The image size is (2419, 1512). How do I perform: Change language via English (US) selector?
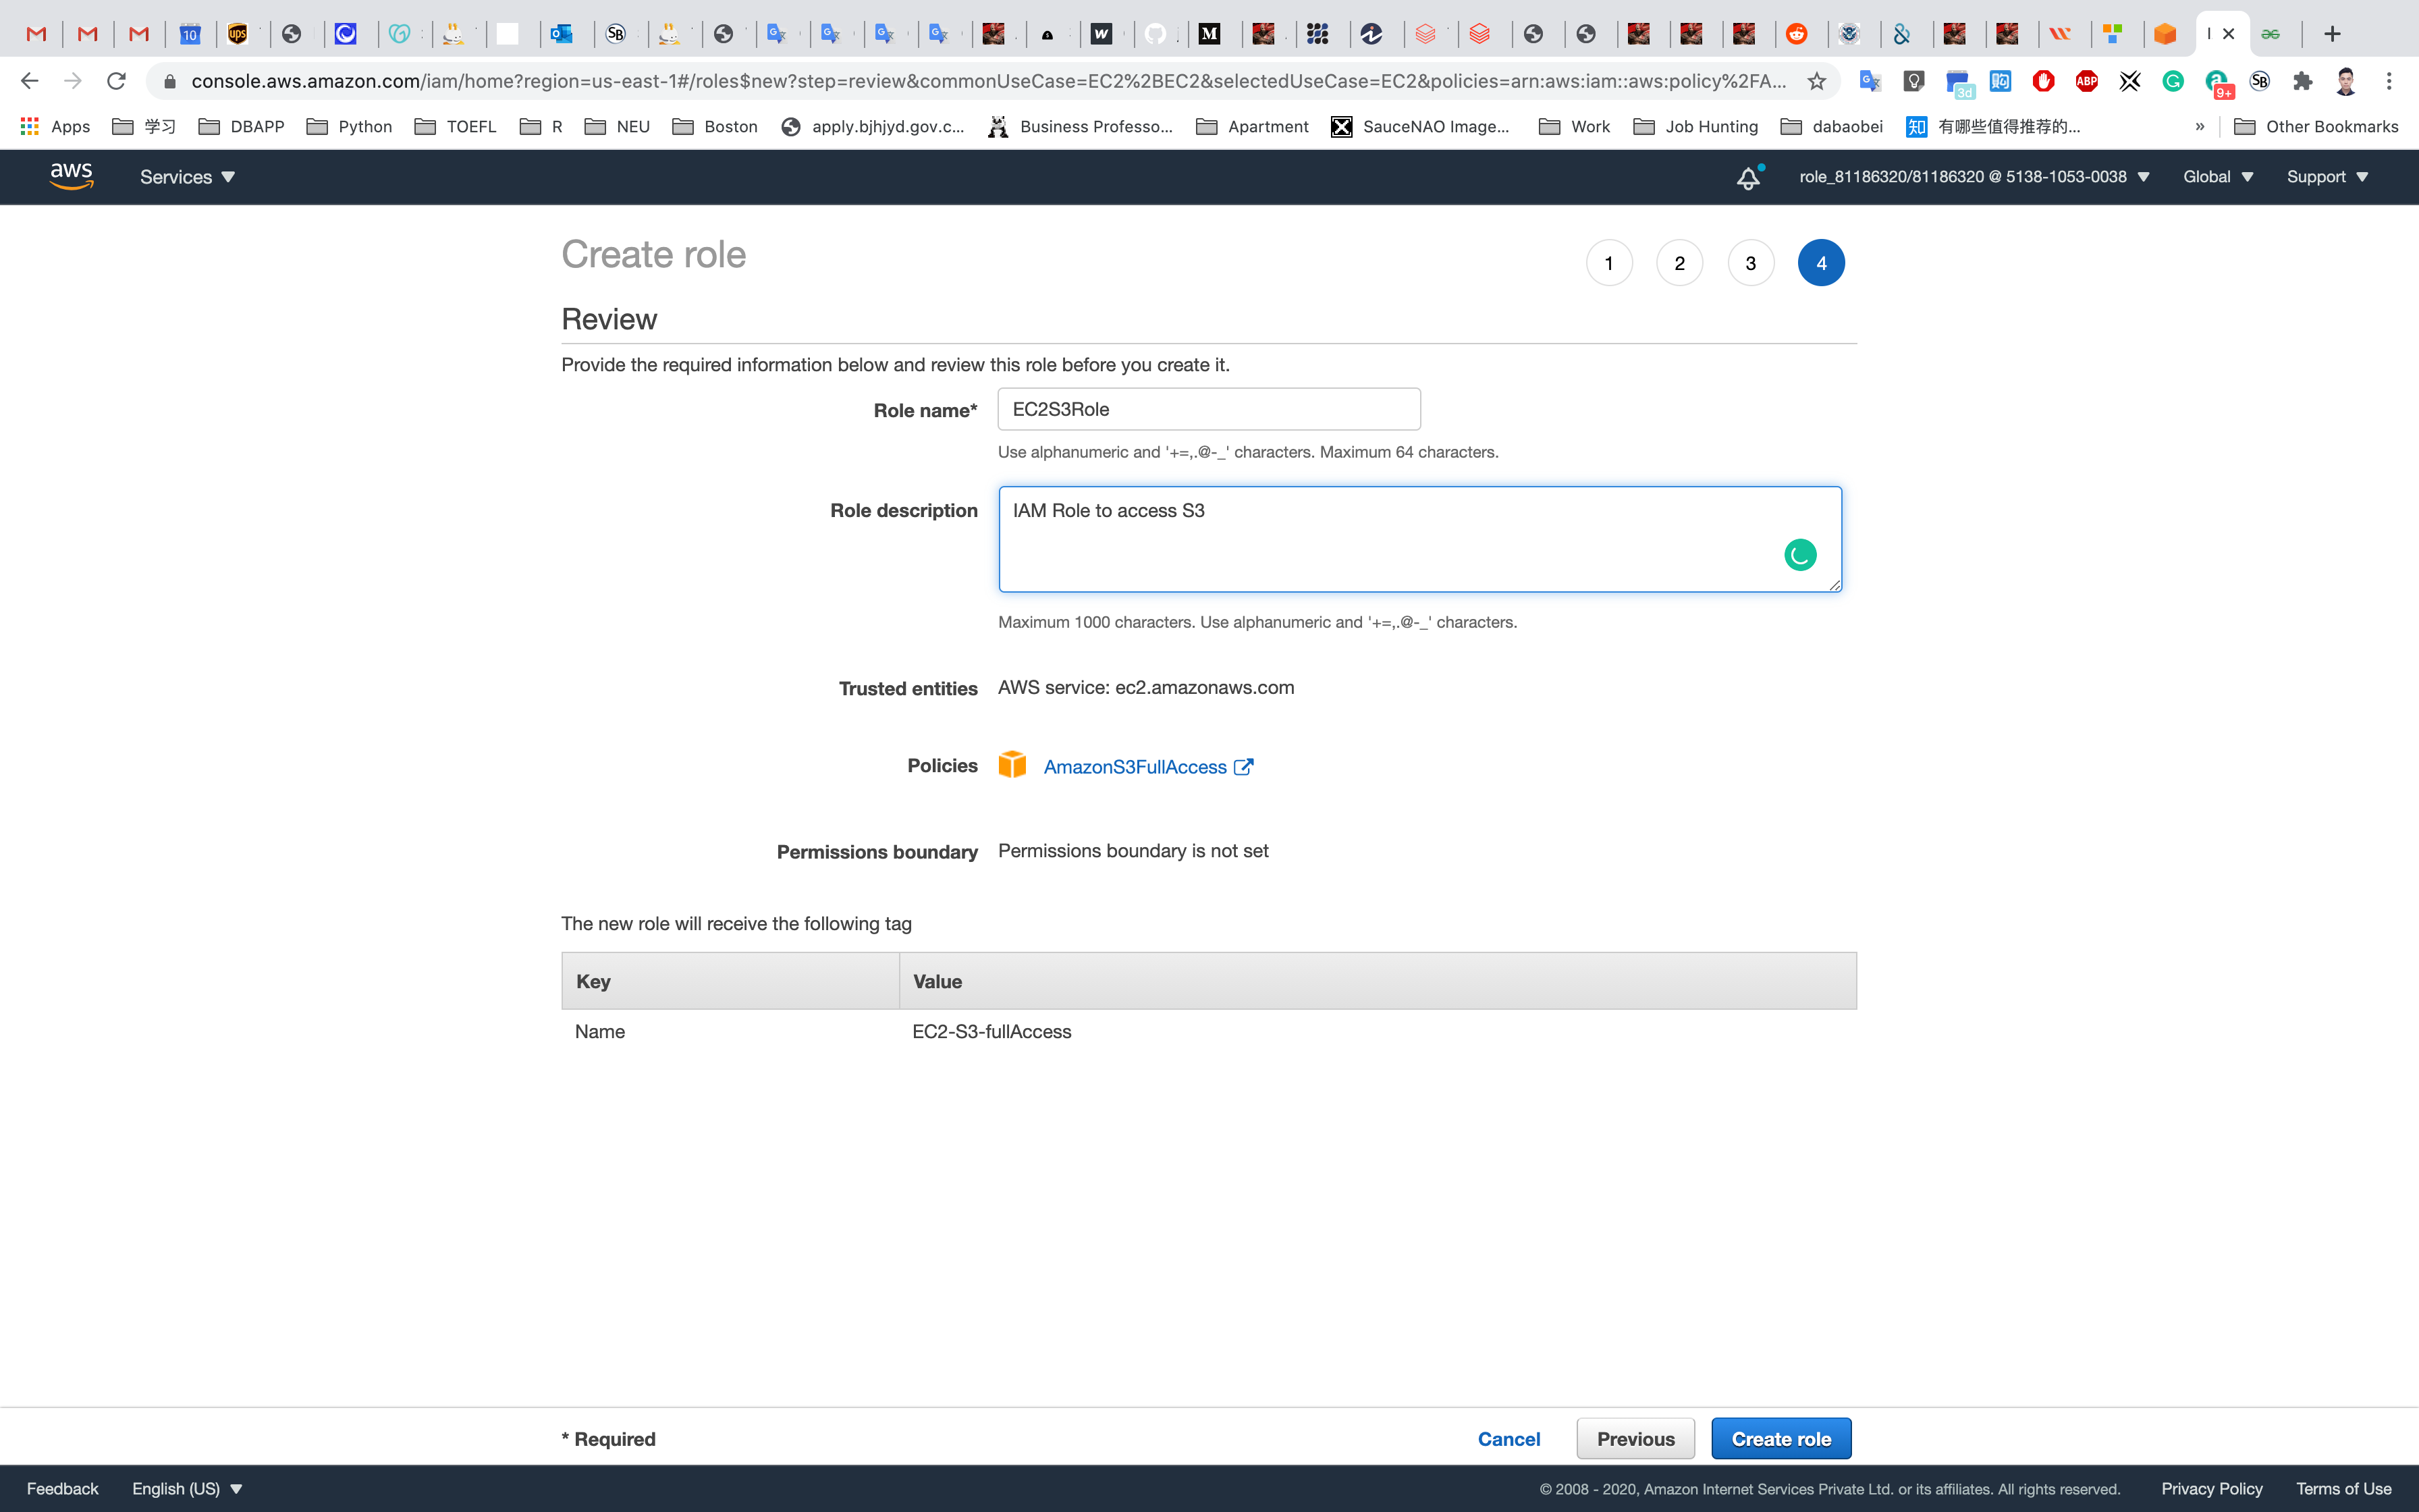click(x=187, y=1489)
